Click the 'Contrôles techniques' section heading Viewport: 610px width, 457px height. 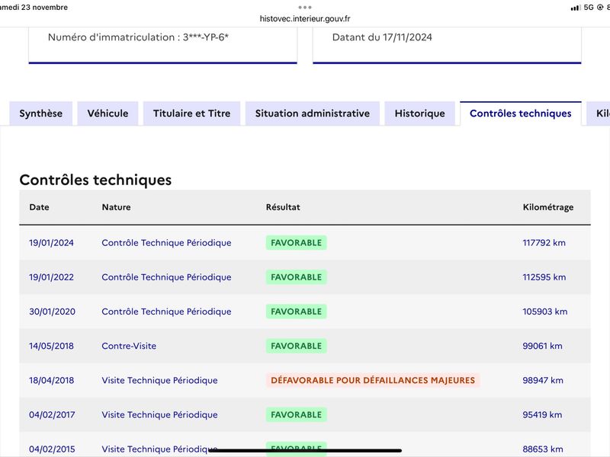(95, 180)
